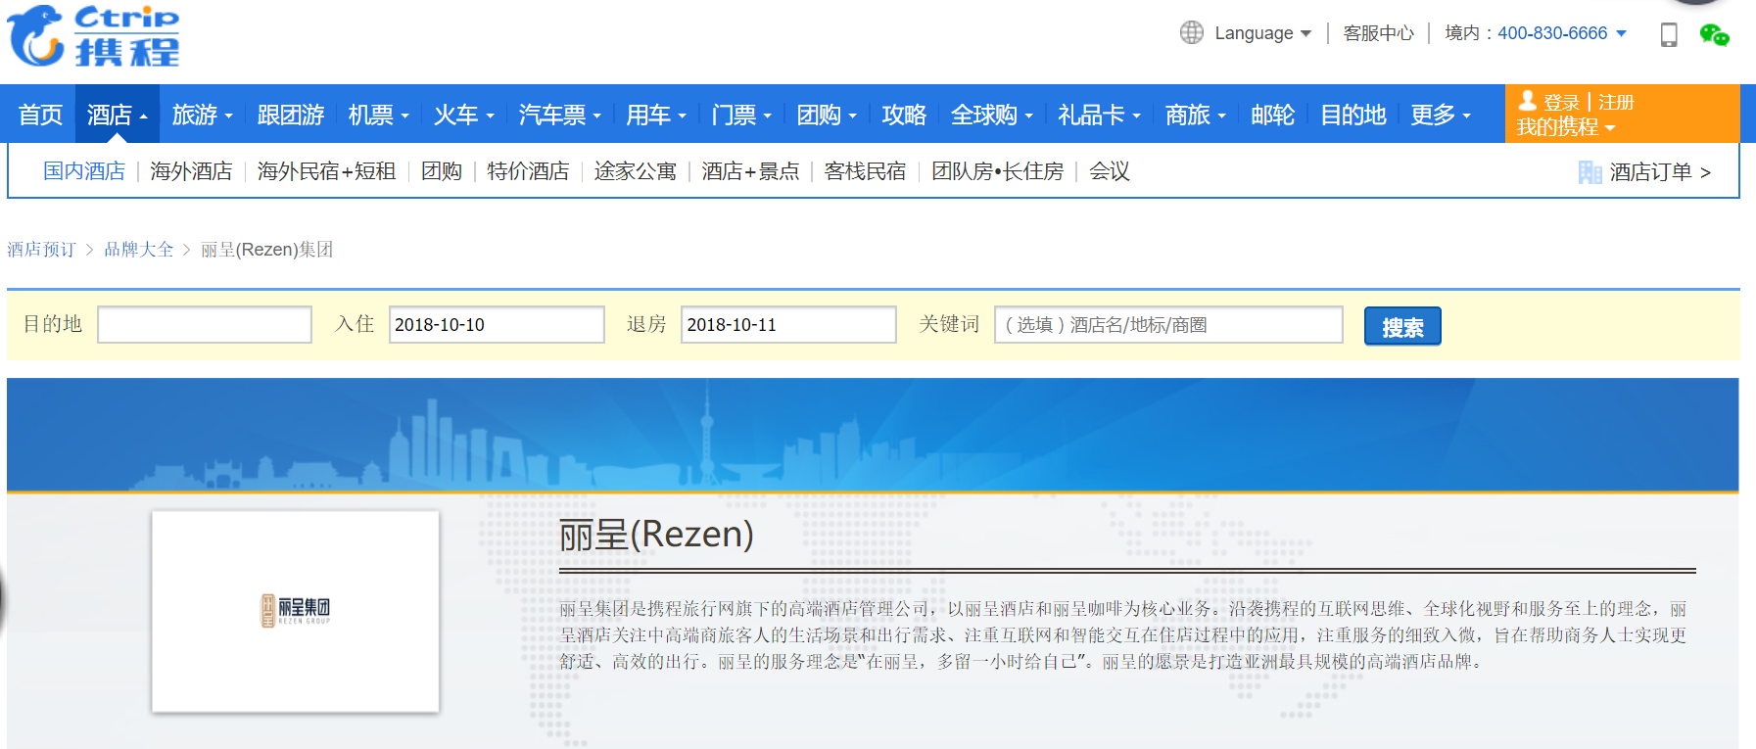Screen dimensions: 1756x749
Task: Click the 登录 login link
Action: (x=1561, y=102)
